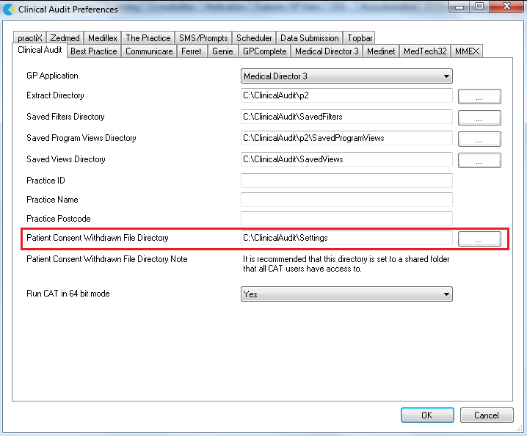Browse for the Saved Program Views Directory
The image size is (527, 436).
(479, 139)
